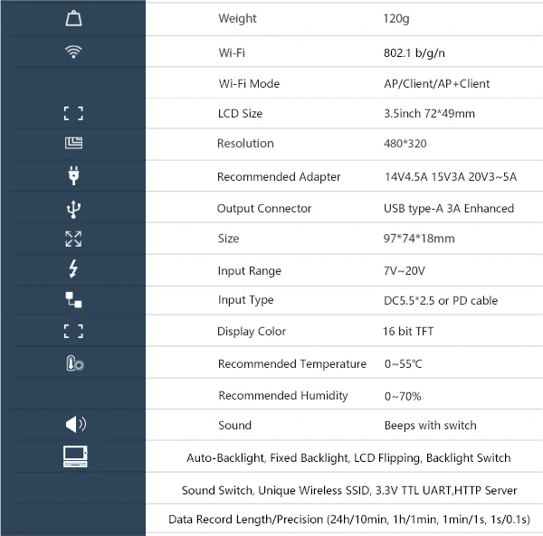Select the 'Recommended Temperature' label

point(292,363)
